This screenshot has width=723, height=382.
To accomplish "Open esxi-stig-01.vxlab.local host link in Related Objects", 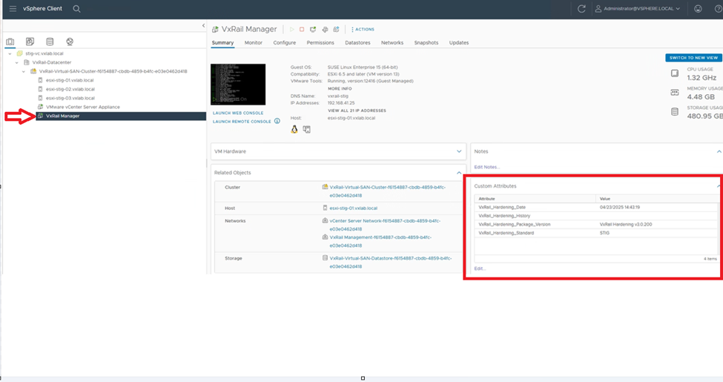I will 353,208.
